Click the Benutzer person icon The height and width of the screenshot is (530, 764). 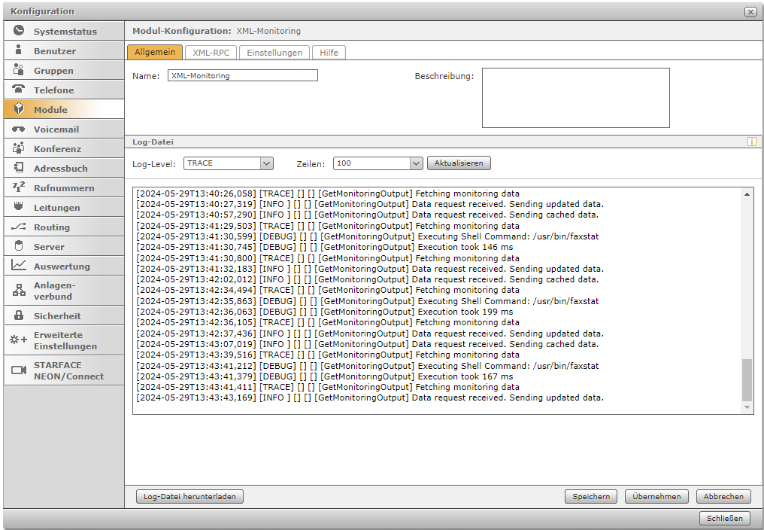pyautogui.click(x=19, y=50)
